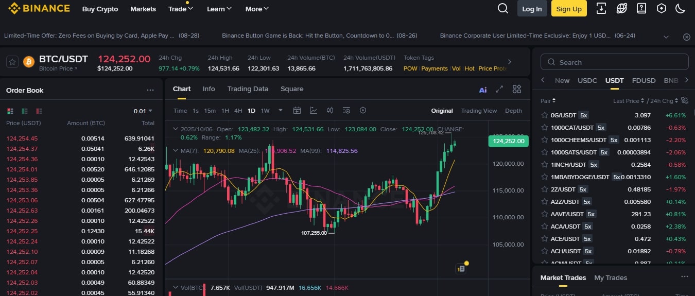Switch theme using the moon icon
The image size is (695, 296).
[x=681, y=8]
